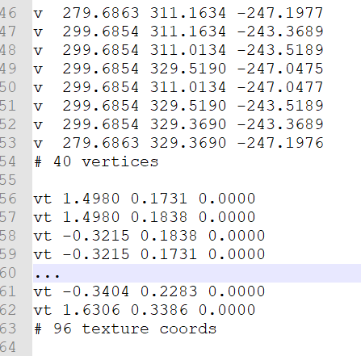Place cursor on empty line 64

click(197, 347)
